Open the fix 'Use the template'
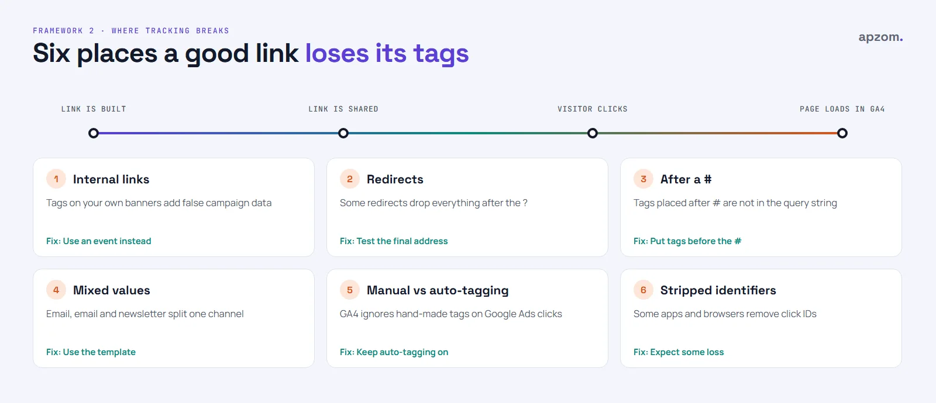The image size is (936, 403). [x=91, y=352]
